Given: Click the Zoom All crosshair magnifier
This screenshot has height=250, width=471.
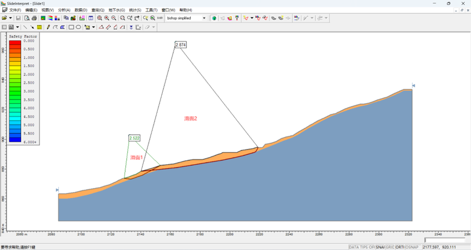Looking at the screenshot, I should (100, 18).
